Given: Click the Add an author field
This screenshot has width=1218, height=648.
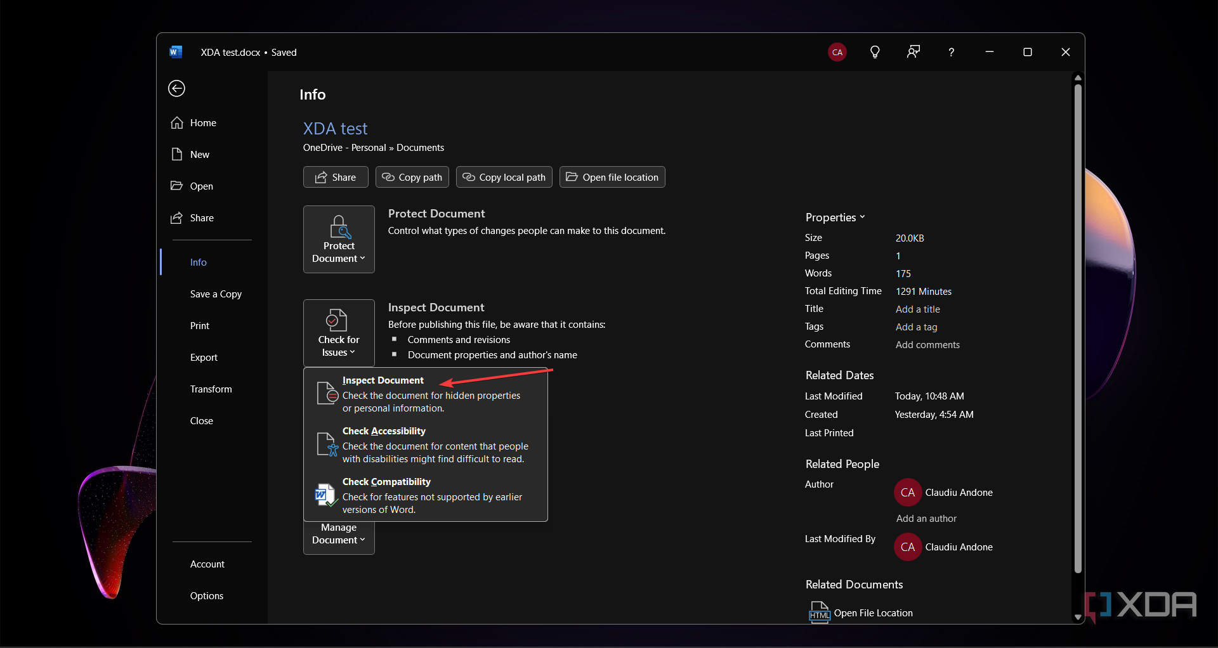Looking at the screenshot, I should tap(926, 518).
